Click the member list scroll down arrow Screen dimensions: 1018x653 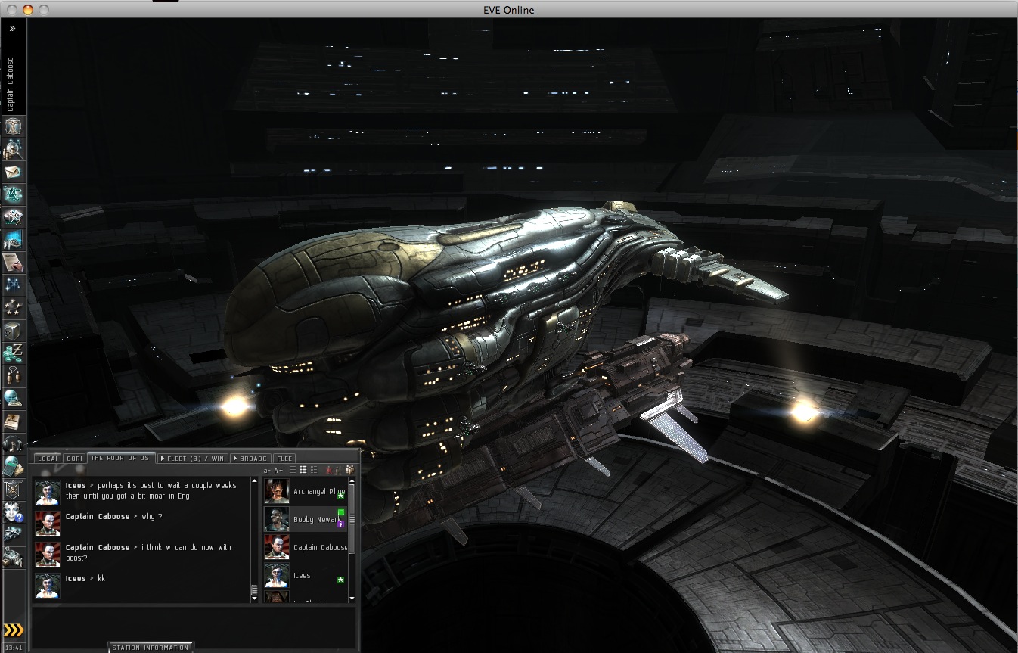pos(351,599)
